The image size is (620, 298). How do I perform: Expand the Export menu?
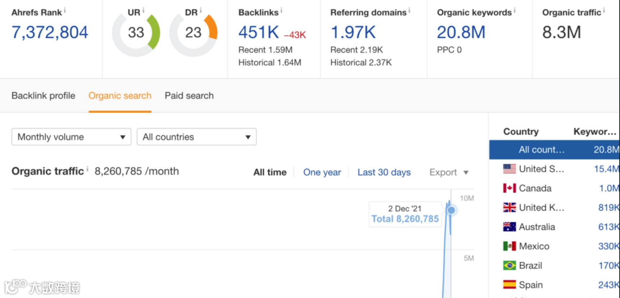[x=449, y=172]
